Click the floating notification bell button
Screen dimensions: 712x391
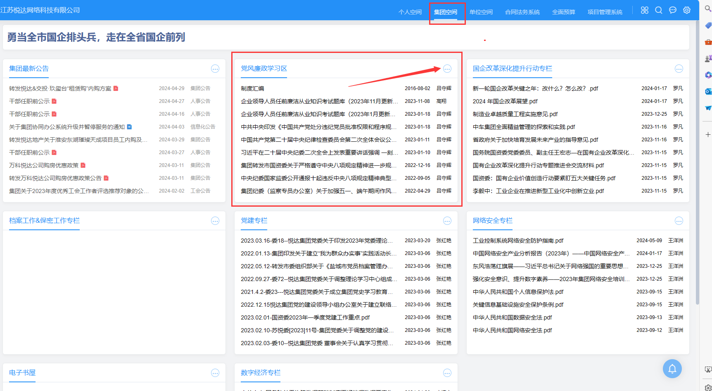pyautogui.click(x=672, y=369)
